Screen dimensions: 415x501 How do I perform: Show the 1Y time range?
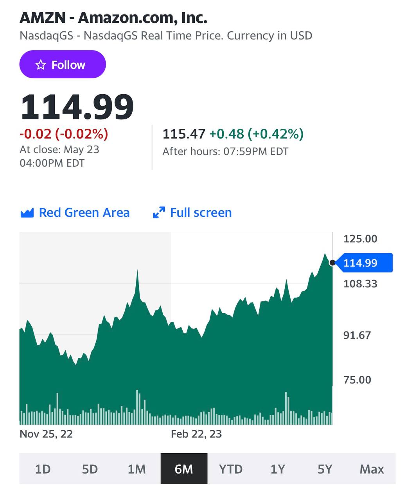pos(278,469)
